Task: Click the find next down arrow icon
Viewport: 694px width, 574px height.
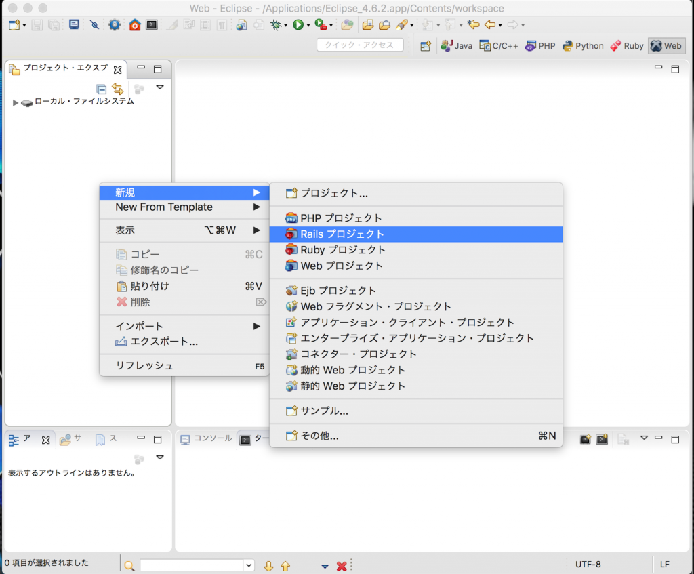Action: point(268,566)
